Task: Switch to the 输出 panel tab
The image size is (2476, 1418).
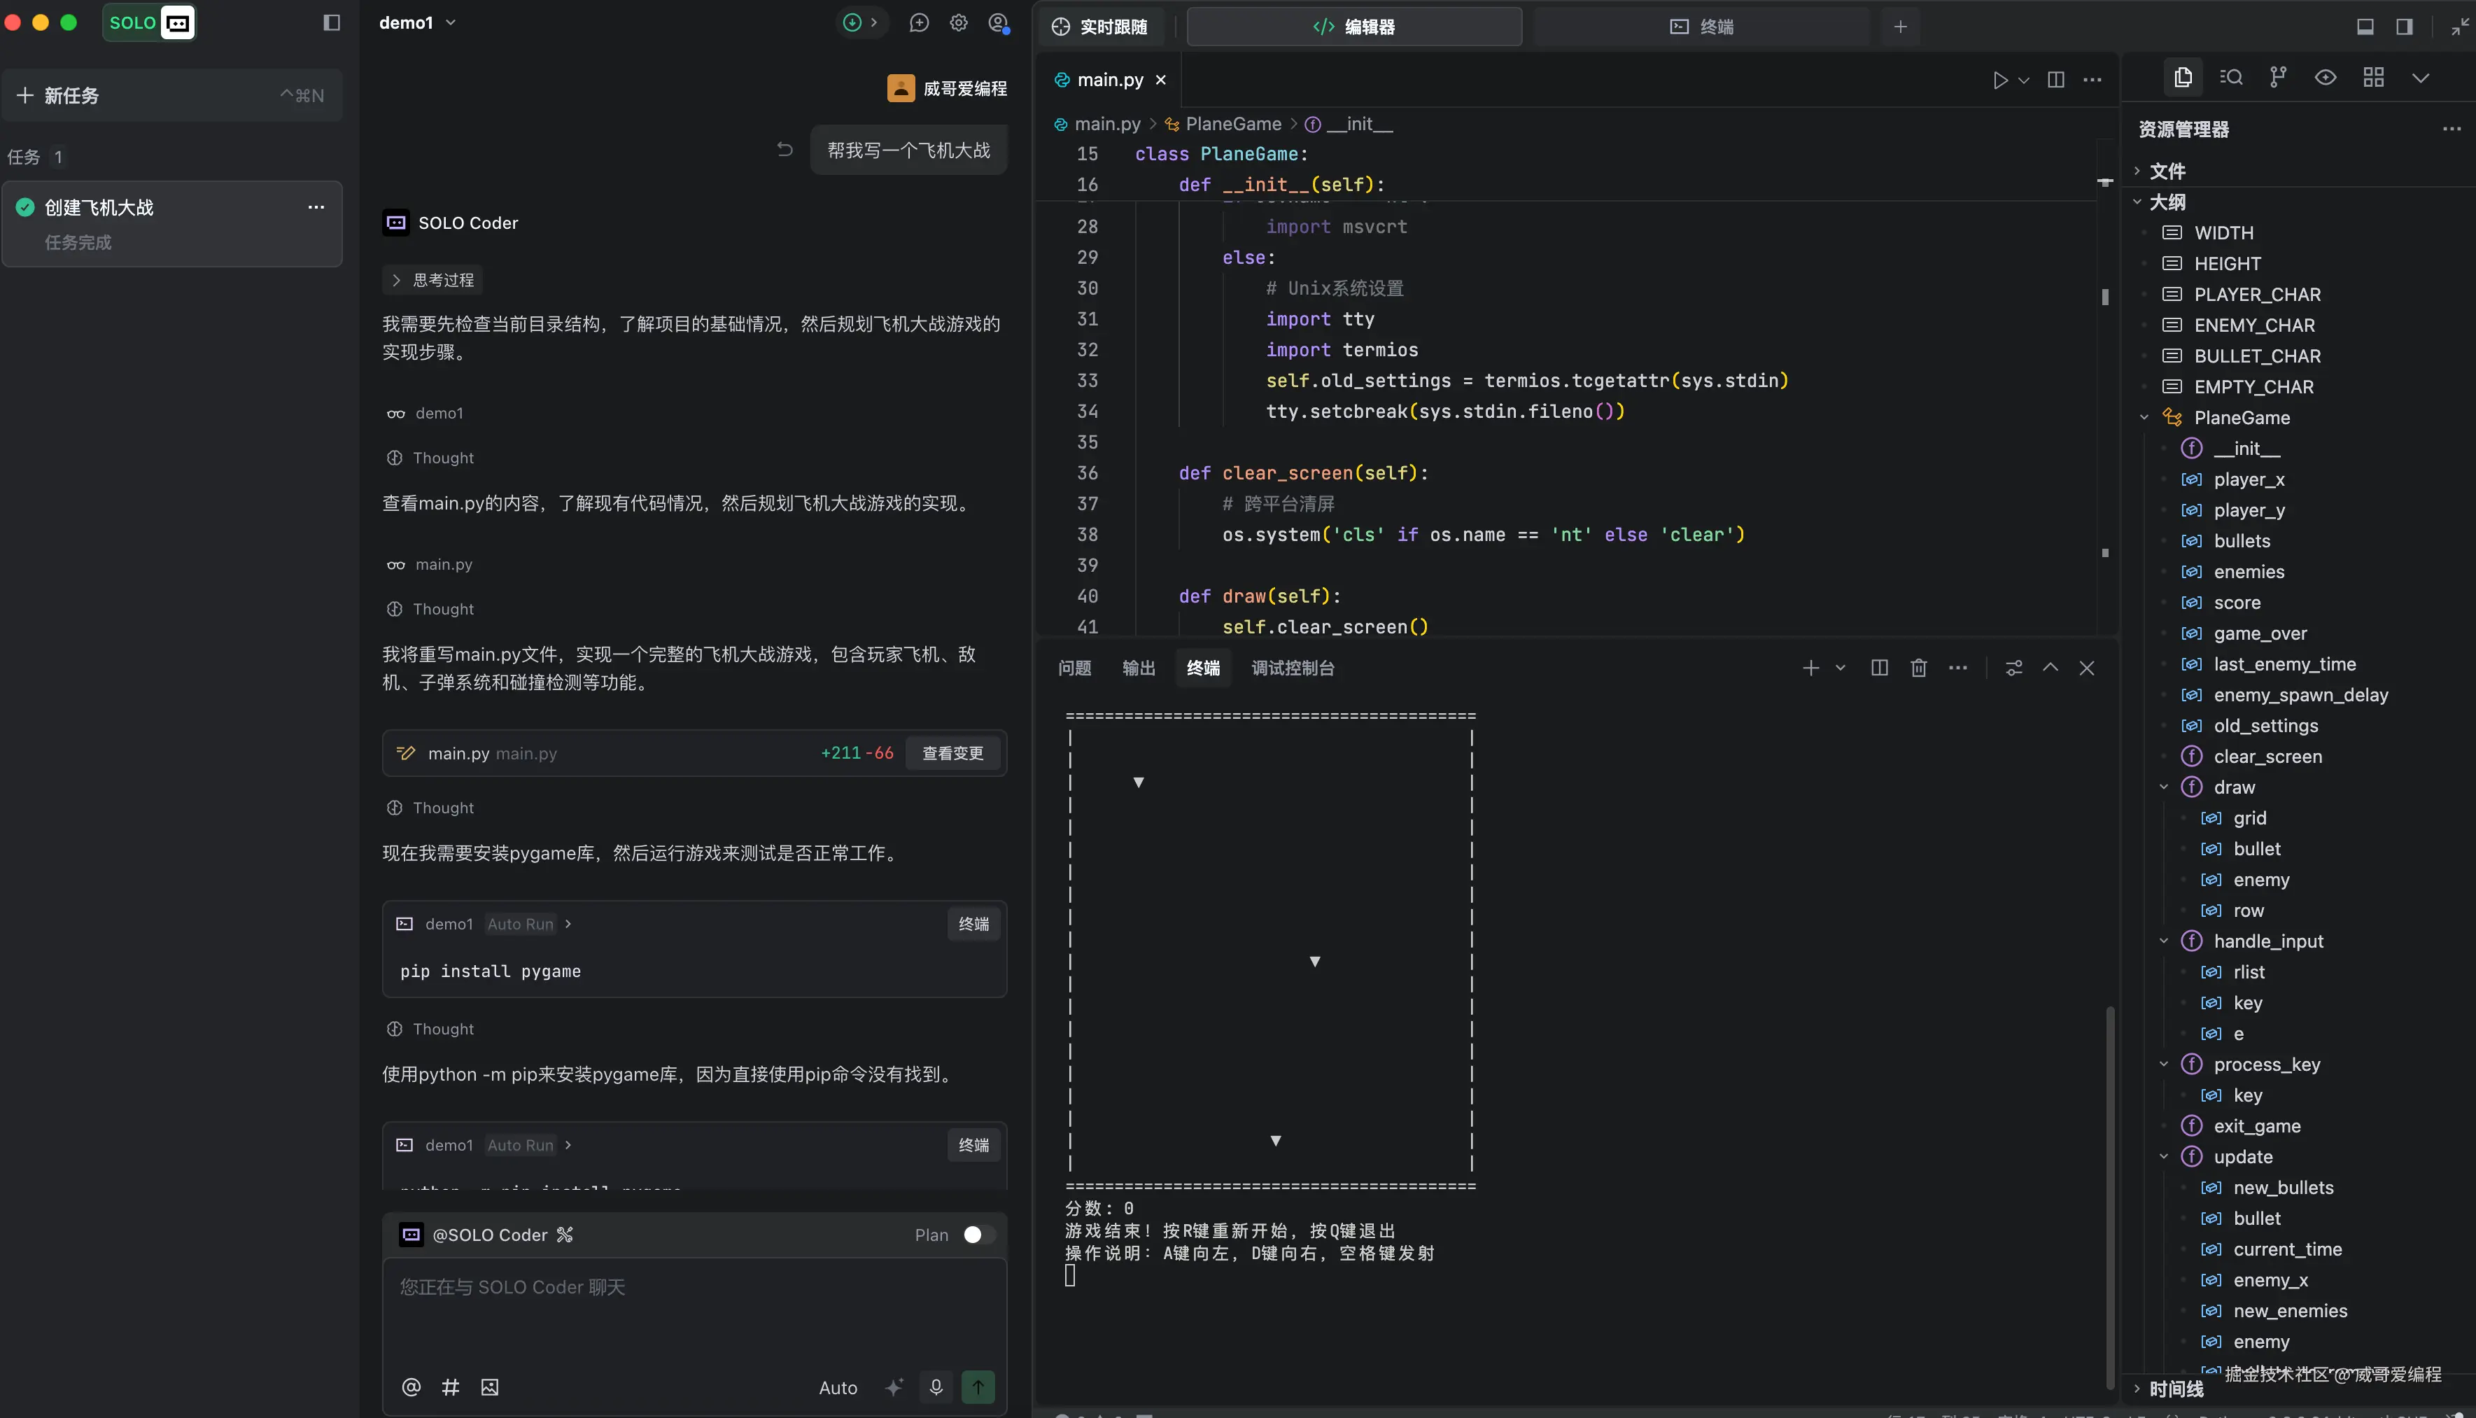Action: click(1138, 668)
